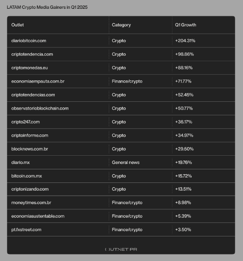Screen dimensions: 243x261
Task: Select economiaempauta.com.br row
Action: click(x=121, y=81)
